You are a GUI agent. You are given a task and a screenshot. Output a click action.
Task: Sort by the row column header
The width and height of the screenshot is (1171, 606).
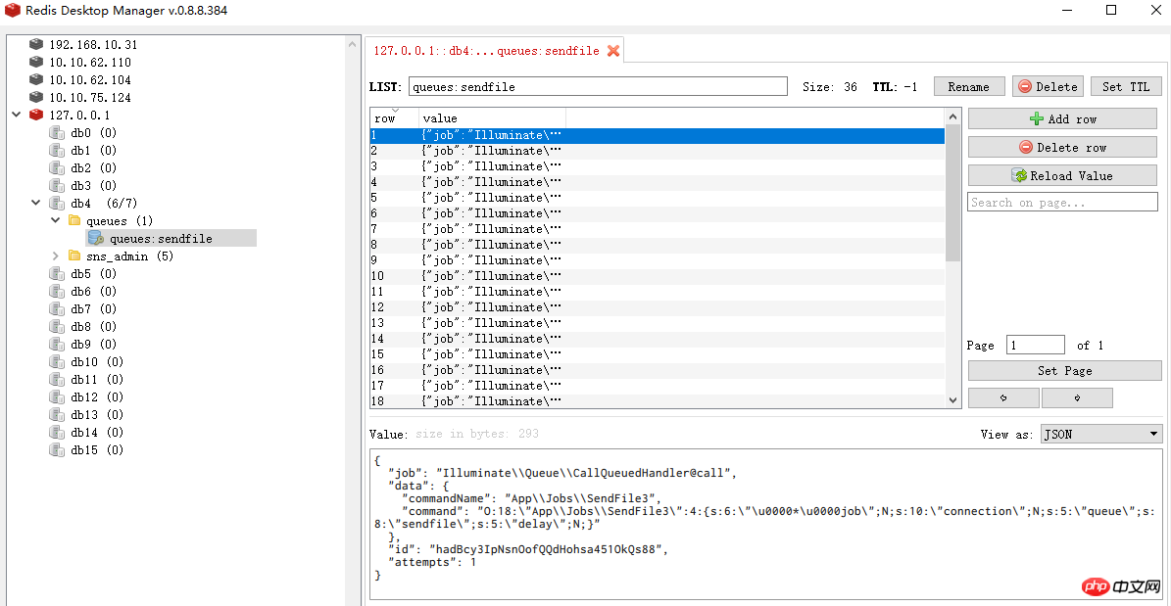[x=394, y=117]
